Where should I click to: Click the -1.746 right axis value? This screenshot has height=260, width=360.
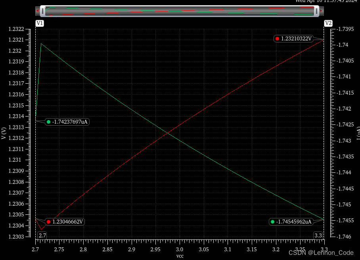[344, 237]
